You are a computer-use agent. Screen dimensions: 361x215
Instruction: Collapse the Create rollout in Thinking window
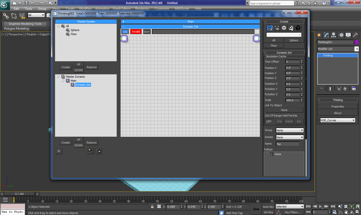click(266, 22)
